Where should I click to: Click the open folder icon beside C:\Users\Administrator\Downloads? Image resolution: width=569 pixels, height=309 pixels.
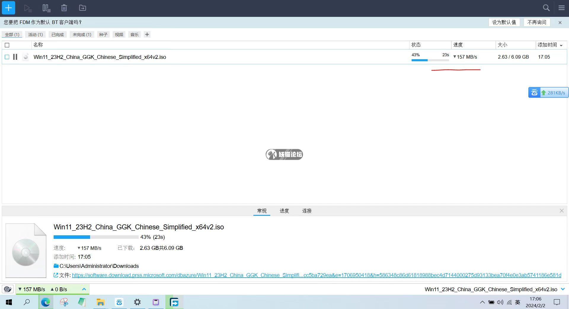tap(56, 266)
